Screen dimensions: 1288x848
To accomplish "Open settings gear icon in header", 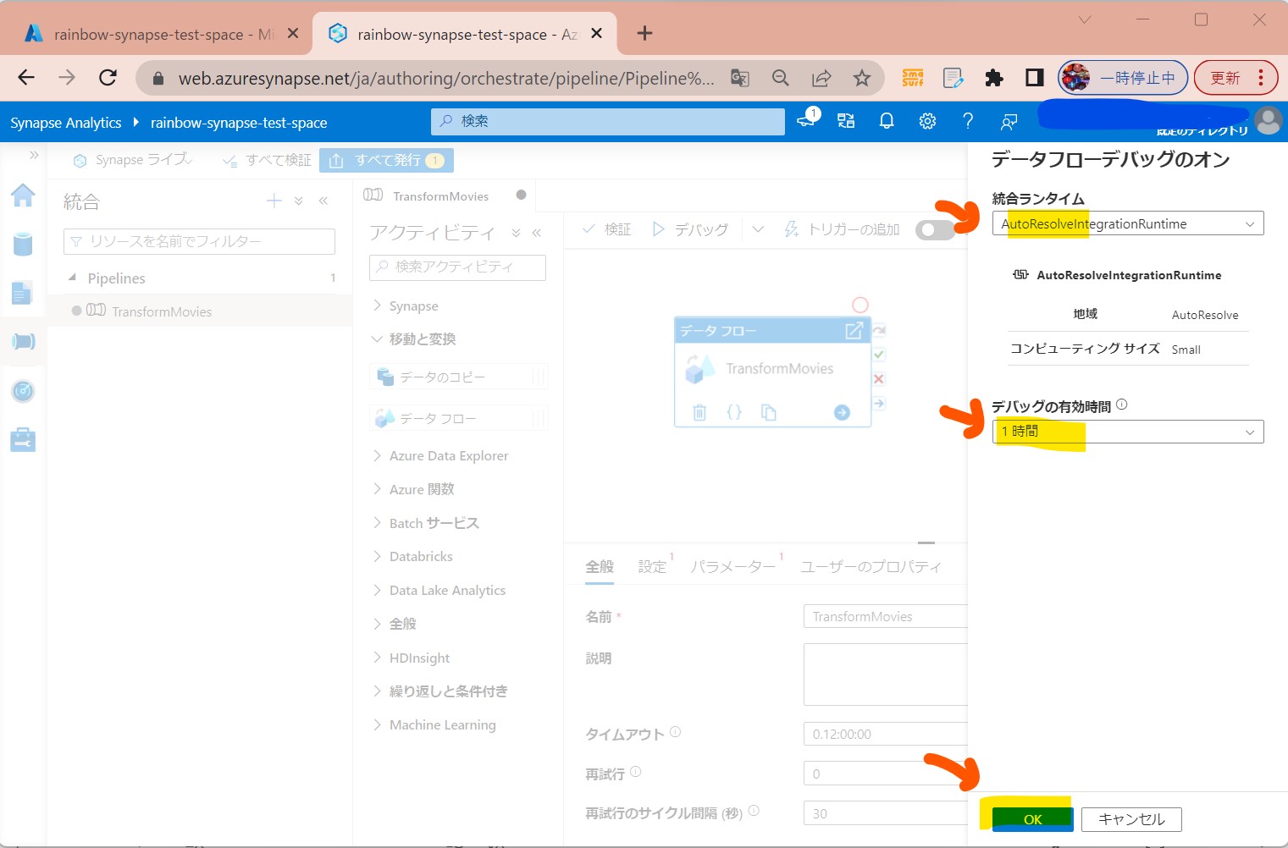I will pos(927,122).
